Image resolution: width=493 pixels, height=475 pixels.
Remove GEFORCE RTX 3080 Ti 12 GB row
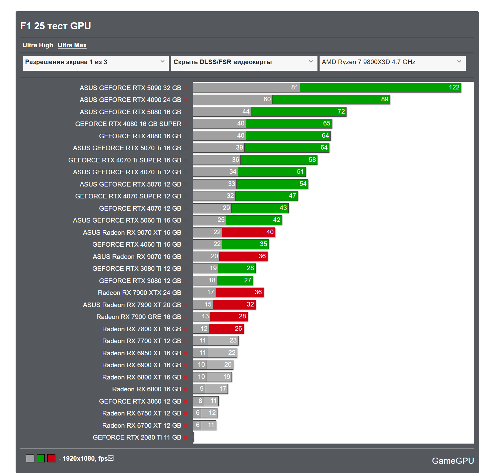[x=186, y=269]
